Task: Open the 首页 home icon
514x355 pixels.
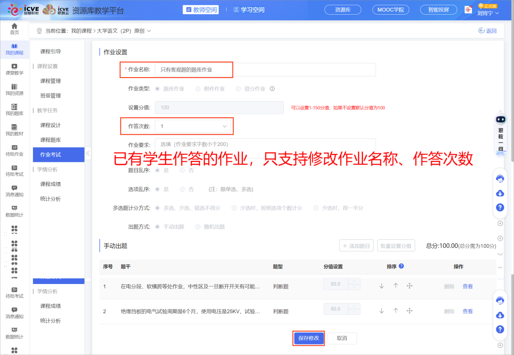Action: pos(14,28)
